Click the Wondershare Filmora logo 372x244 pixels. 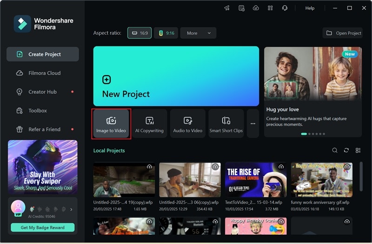point(44,24)
